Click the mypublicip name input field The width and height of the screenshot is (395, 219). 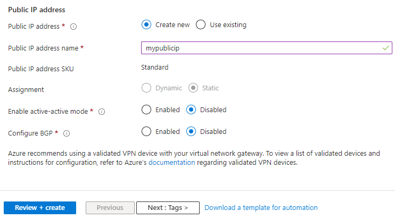click(x=261, y=48)
